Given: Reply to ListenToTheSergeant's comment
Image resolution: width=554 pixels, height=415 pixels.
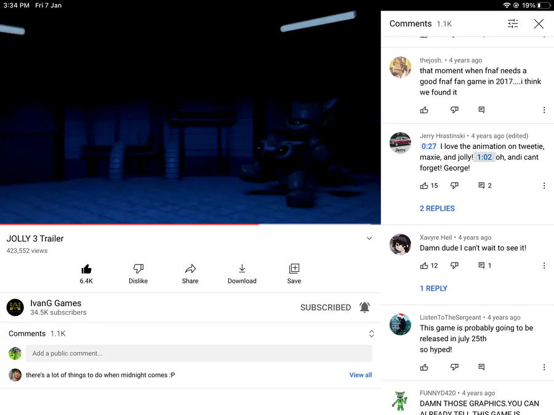Looking at the screenshot, I should pyautogui.click(x=481, y=368).
